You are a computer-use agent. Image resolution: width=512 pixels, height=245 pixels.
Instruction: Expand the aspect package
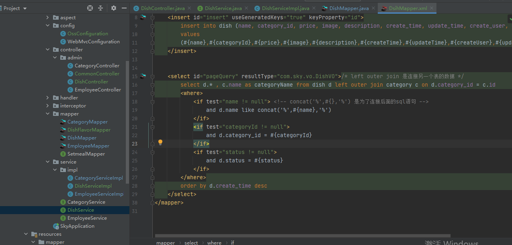[x=47, y=18]
